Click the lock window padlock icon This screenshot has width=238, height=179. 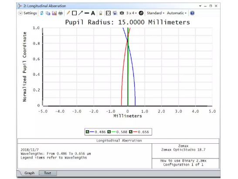[101, 13]
